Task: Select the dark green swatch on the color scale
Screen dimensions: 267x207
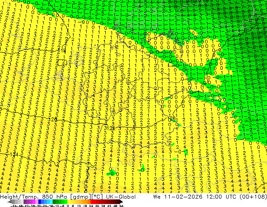Action: (x=54, y=202)
